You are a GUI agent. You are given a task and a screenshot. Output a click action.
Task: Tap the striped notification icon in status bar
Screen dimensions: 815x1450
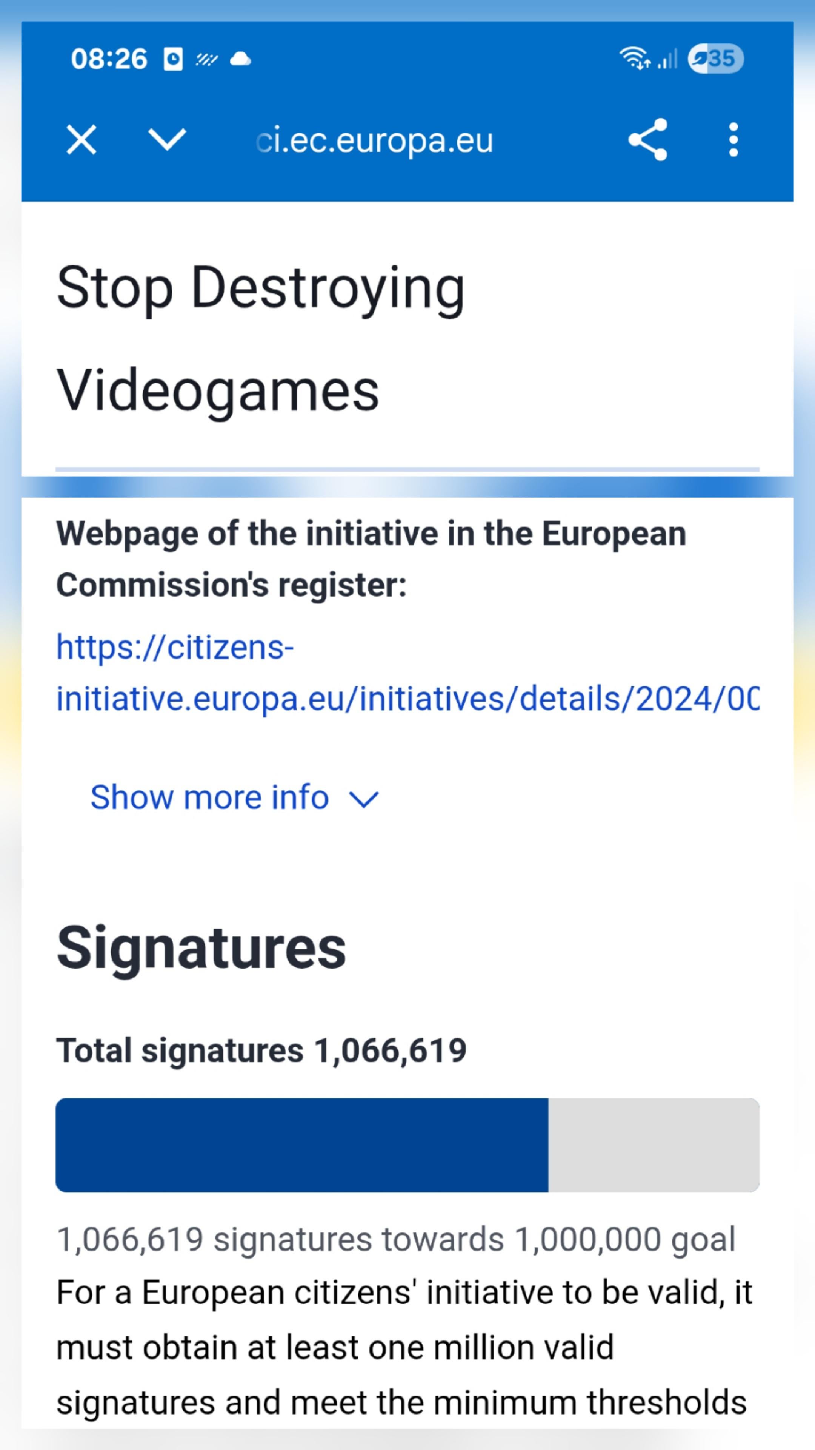(206, 59)
